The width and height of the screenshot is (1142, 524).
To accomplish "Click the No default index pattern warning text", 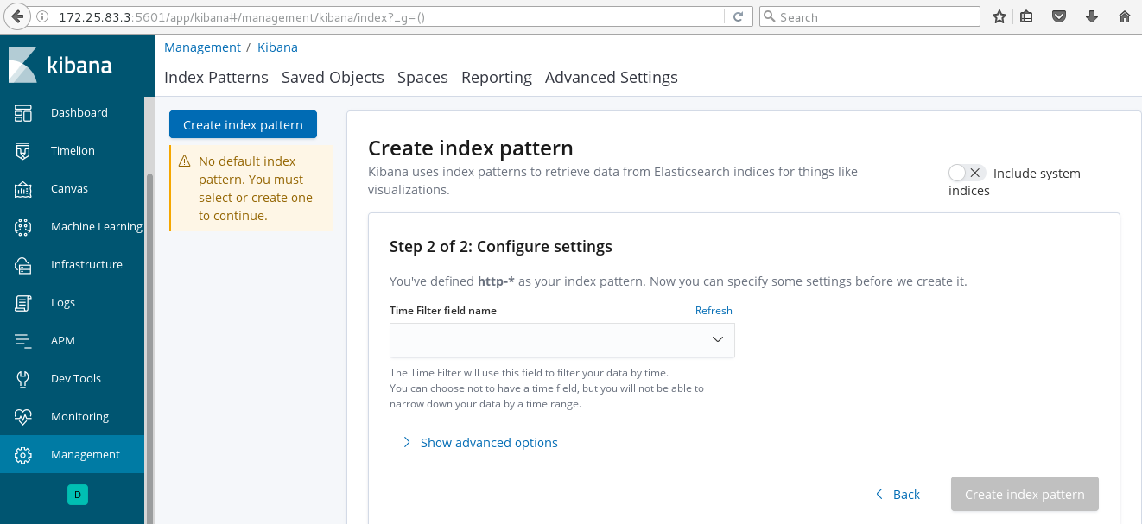I will click(x=256, y=188).
